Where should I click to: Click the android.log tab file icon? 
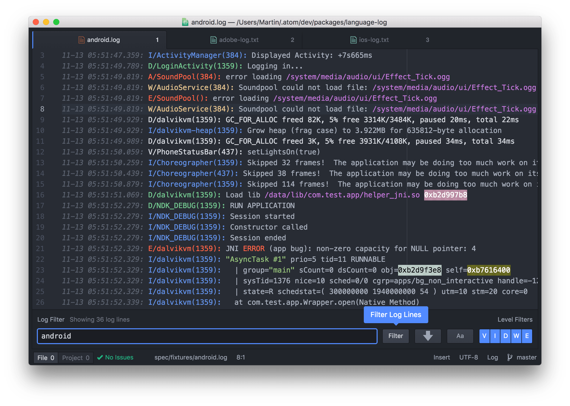click(81, 40)
